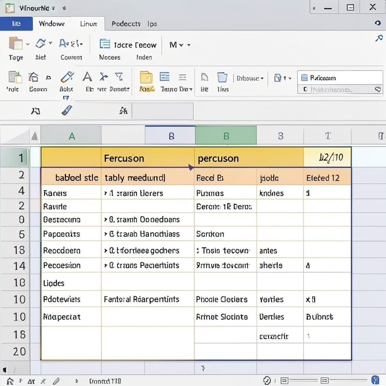Click the Rviosam box in ribbon
Image resolution: width=386 pixels, height=386 pixels.
(340, 78)
